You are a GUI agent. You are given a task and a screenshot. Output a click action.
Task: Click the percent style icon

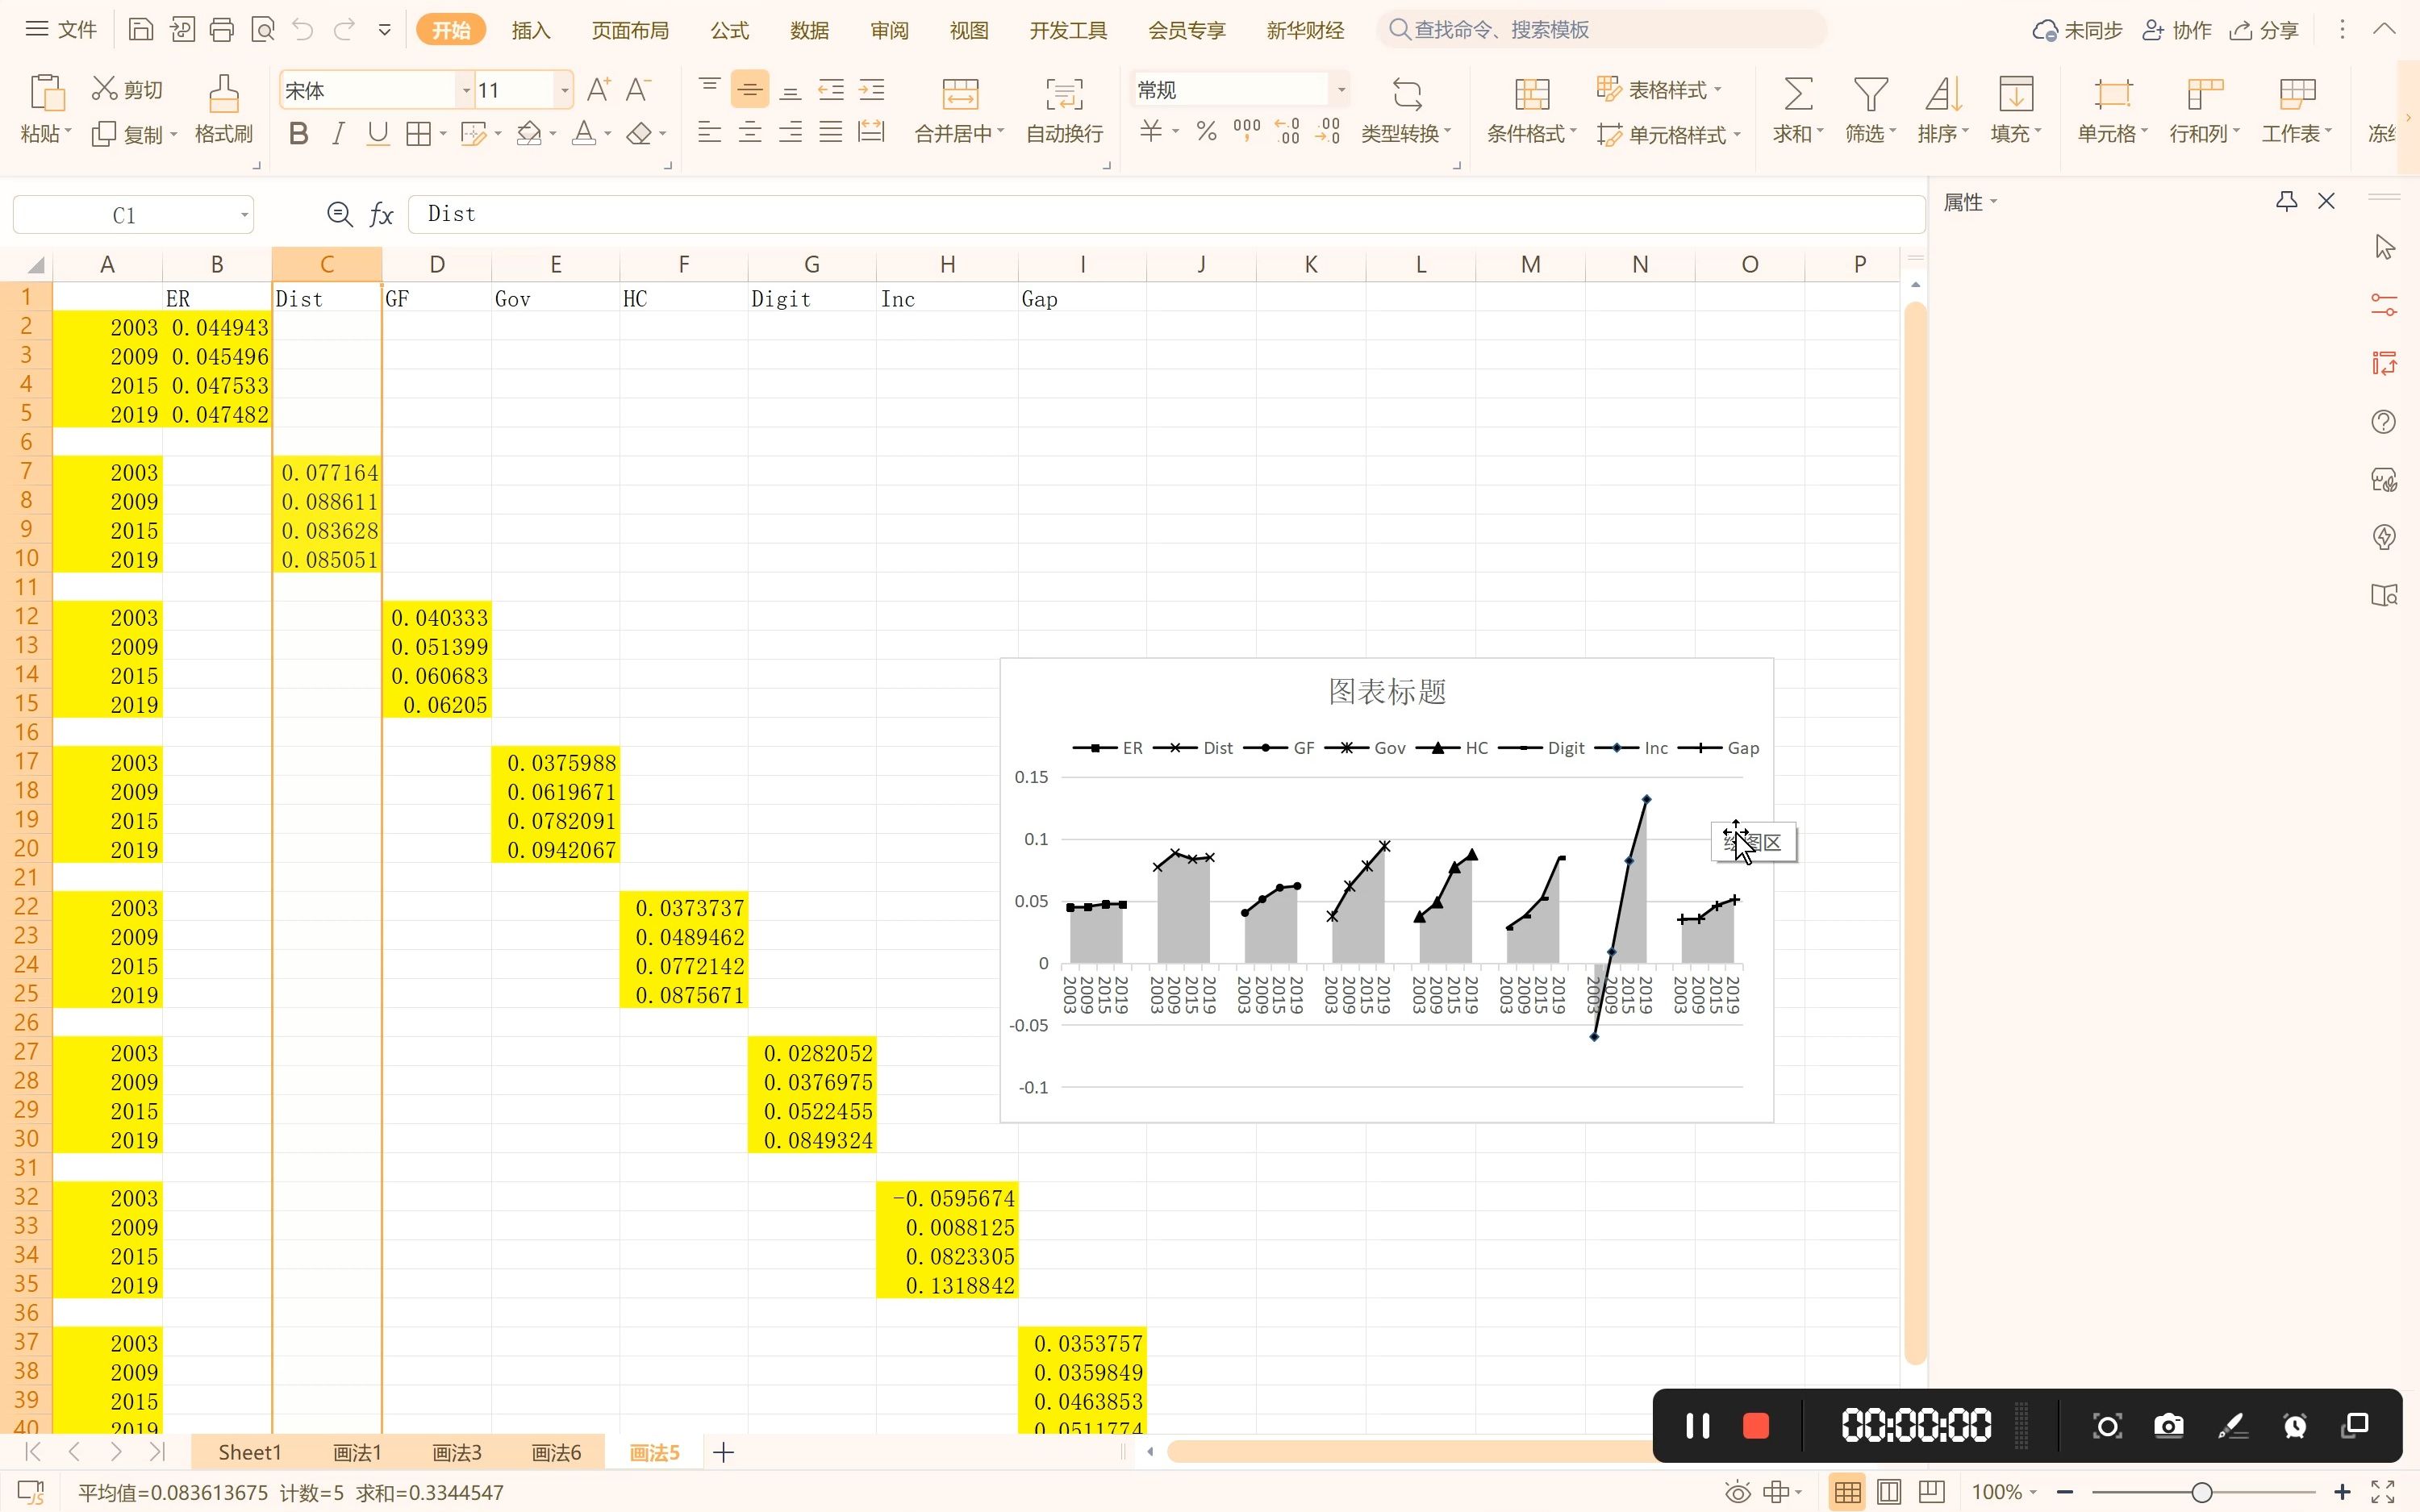pos(1206,132)
